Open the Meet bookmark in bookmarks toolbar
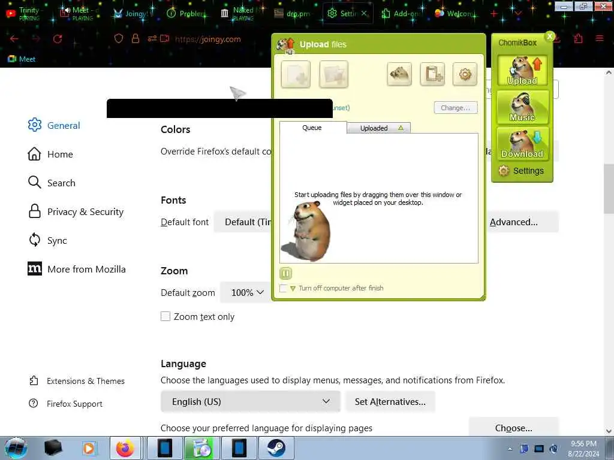614x460 pixels. pyautogui.click(x=22, y=59)
